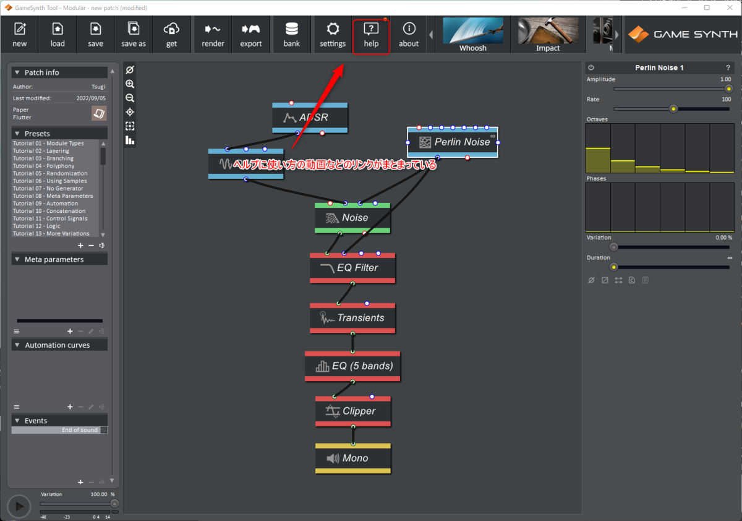Select preset Tutorial 01 - Module Types
This screenshot has width=742, height=521.
(x=55, y=144)
